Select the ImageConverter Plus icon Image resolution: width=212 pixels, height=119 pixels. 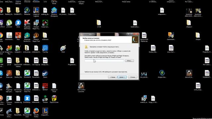click(x=9, y=50)
